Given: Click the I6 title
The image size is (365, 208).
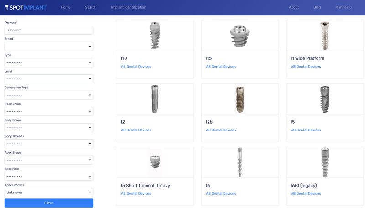Looking at the screenshot, I should 208,186.
